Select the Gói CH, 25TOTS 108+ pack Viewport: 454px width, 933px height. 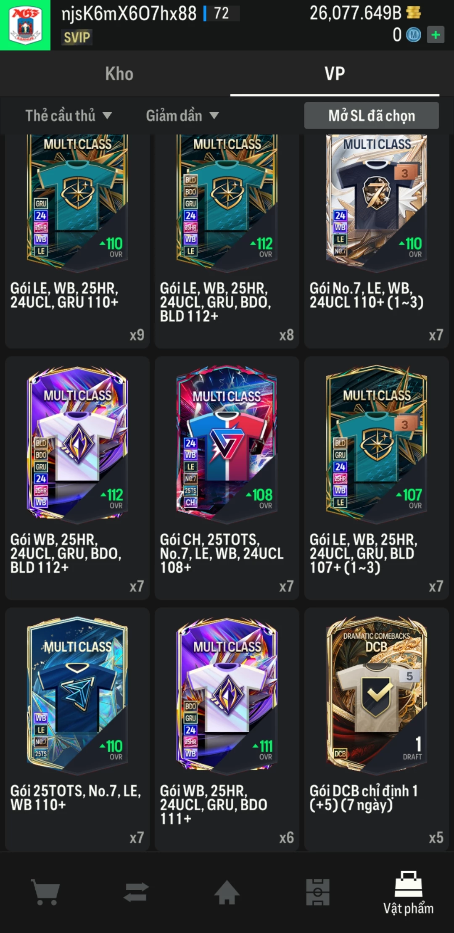point(227,478)
